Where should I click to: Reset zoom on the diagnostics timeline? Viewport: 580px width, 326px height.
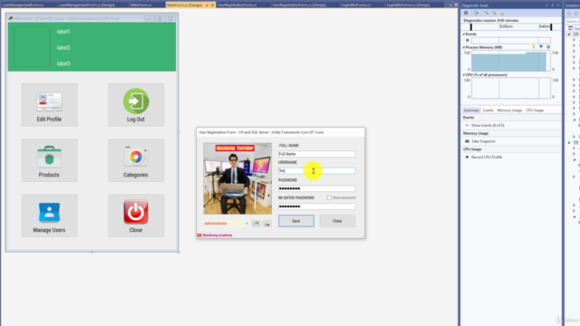tap(502, 13)
